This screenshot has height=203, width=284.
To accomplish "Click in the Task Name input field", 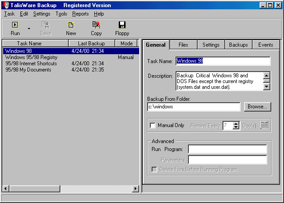I will point(223,61).
